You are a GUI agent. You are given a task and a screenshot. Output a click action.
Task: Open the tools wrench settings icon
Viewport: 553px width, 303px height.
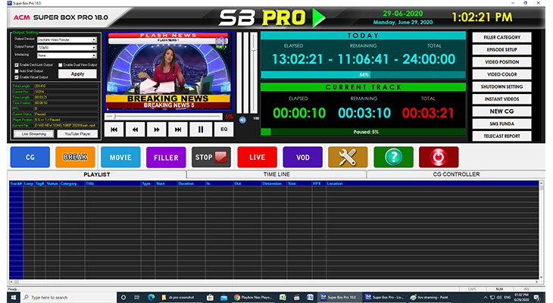pos(348,157)
